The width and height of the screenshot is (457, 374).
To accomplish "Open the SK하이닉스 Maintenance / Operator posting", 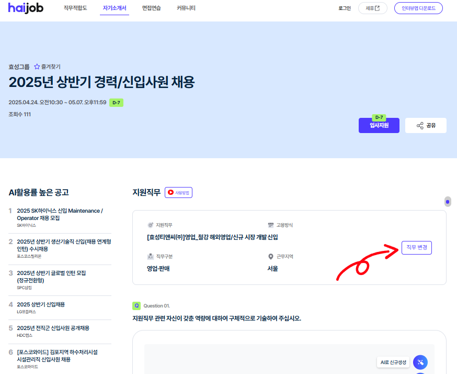I will click(x=60, y=217).
